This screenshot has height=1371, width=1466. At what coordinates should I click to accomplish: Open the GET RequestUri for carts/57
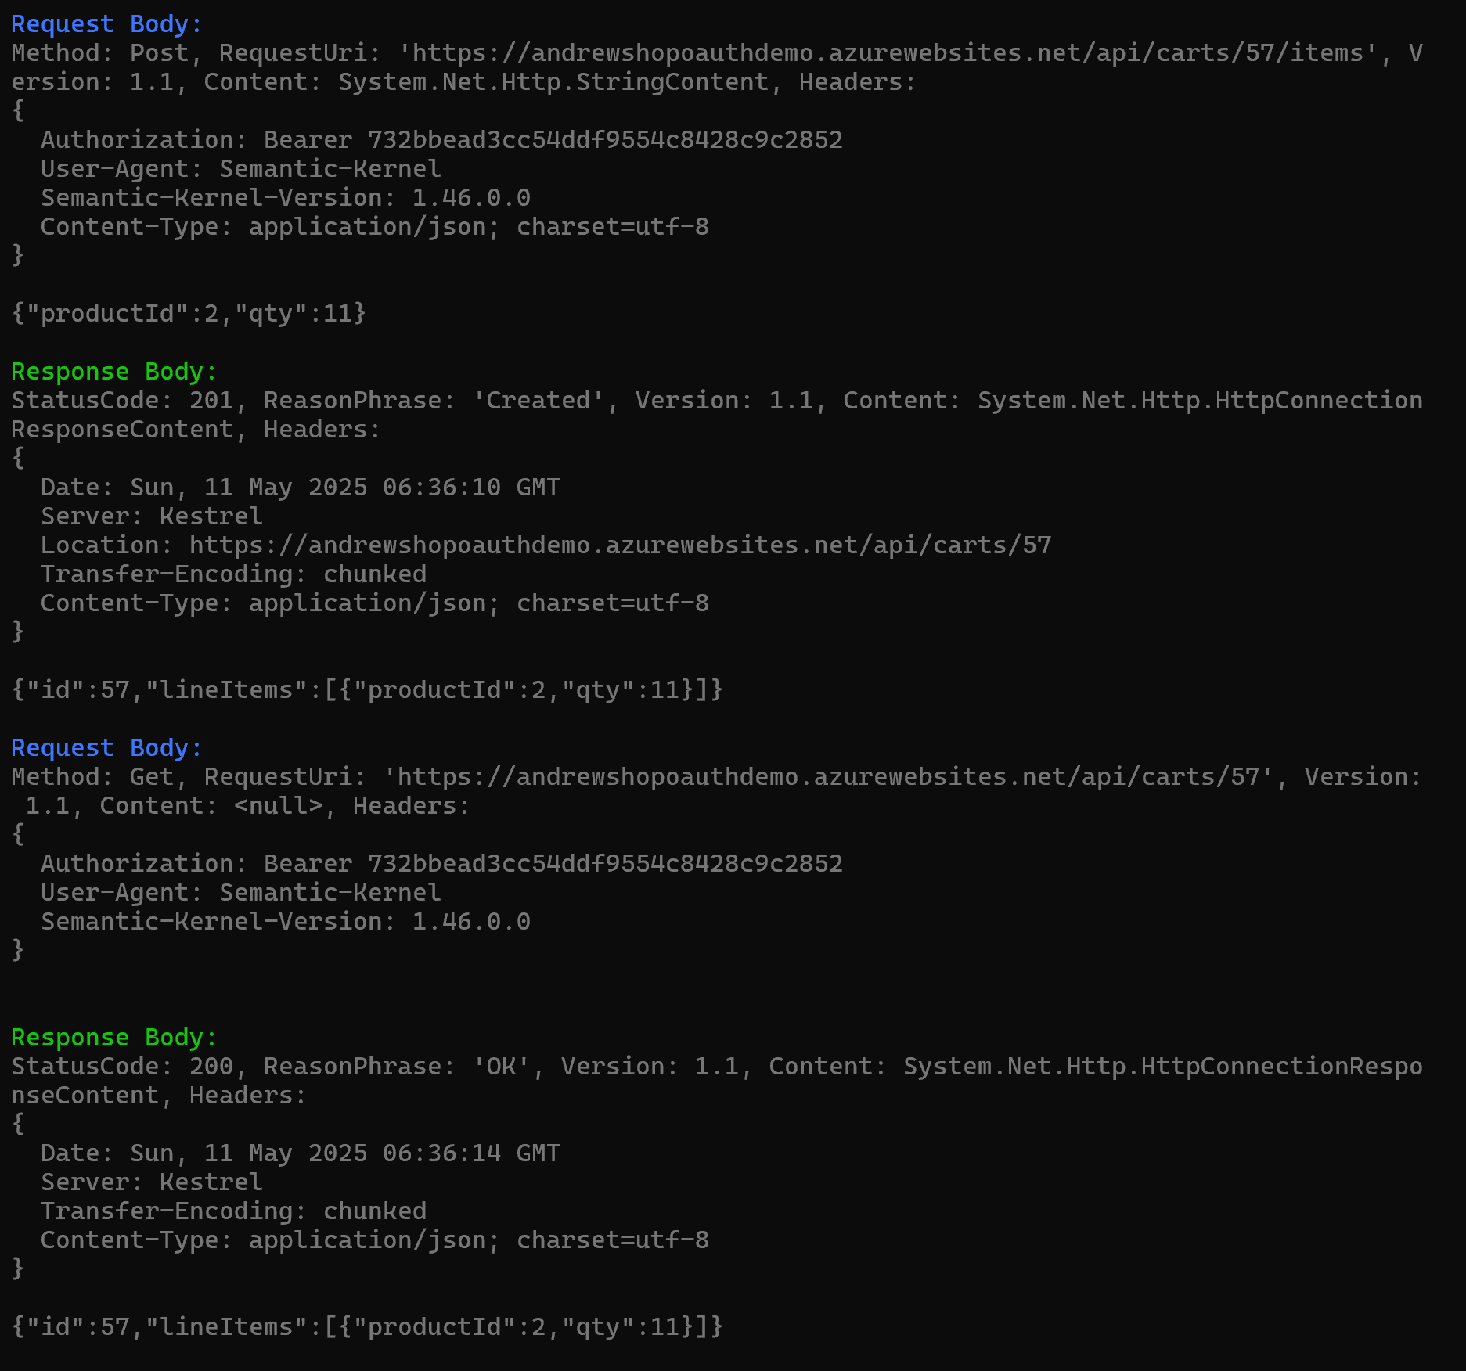828,777
